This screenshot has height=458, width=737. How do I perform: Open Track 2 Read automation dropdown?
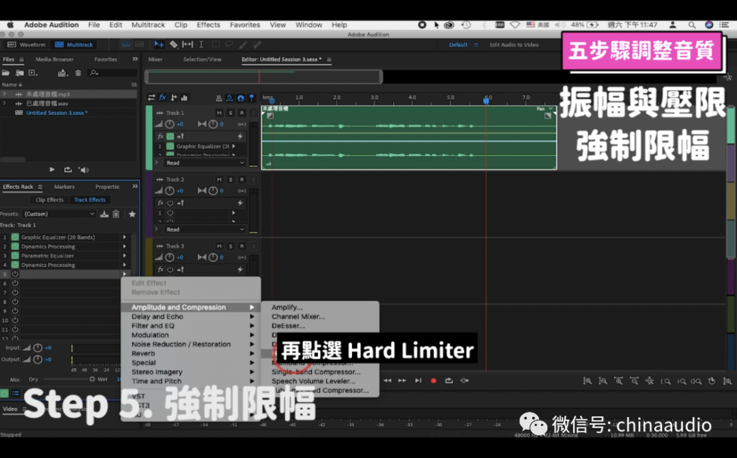tap(205, 229)
